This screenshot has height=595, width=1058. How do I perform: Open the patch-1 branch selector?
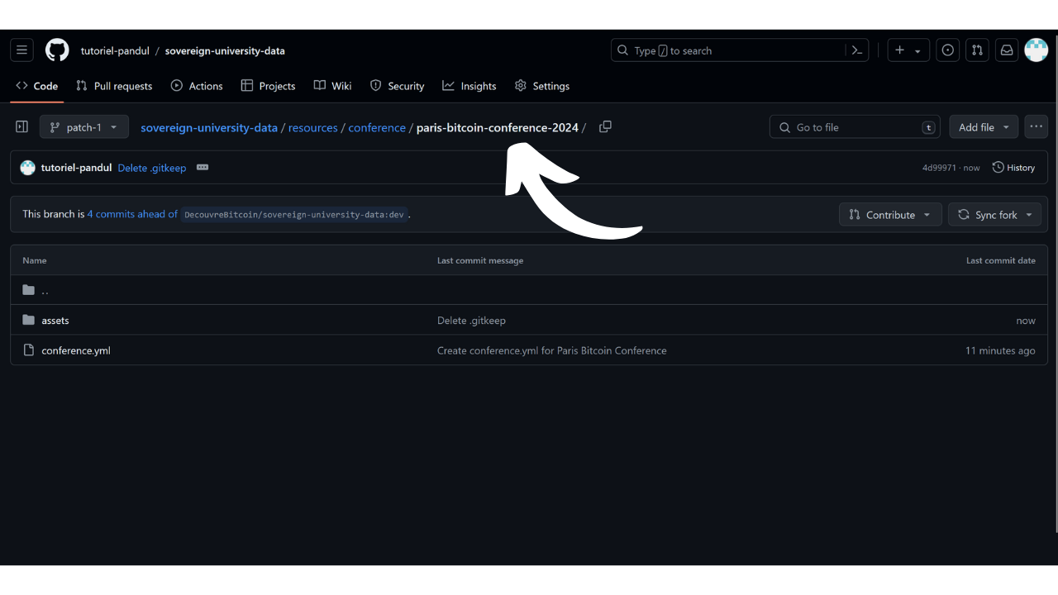click(84, 127)
